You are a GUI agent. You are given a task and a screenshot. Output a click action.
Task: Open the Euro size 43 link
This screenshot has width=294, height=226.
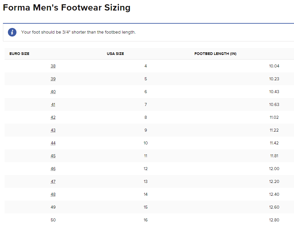tap(53, 130)
